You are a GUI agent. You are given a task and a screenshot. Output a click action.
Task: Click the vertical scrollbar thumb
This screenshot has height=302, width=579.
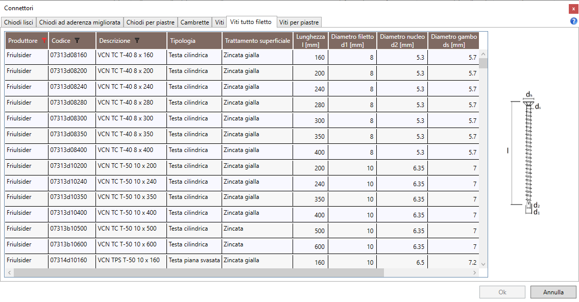point(483,63)
